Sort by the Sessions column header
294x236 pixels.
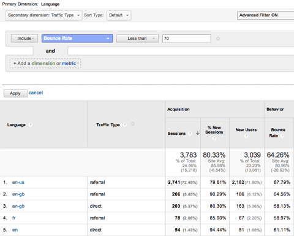click(x=176, y=134)
